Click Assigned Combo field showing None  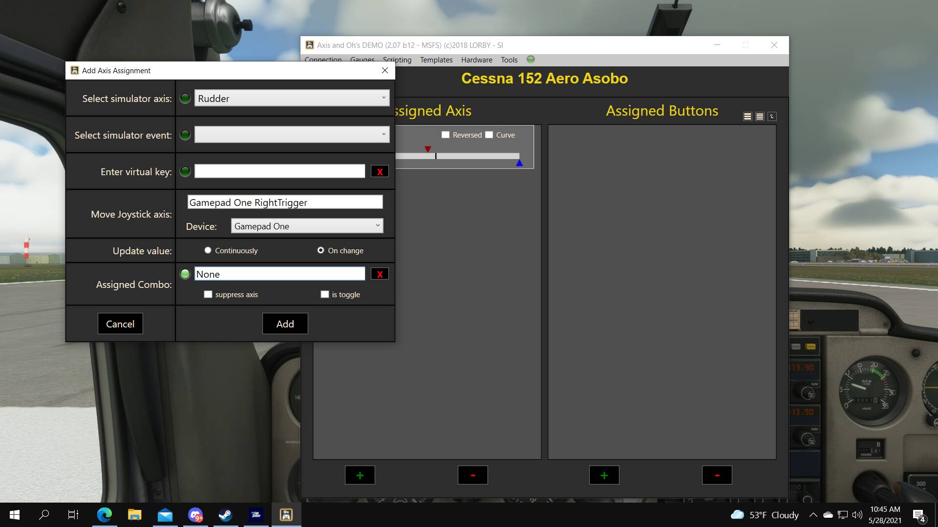279,274
